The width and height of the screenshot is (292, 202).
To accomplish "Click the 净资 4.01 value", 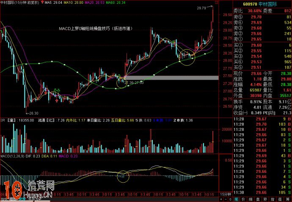I will [x=257, y=107].
